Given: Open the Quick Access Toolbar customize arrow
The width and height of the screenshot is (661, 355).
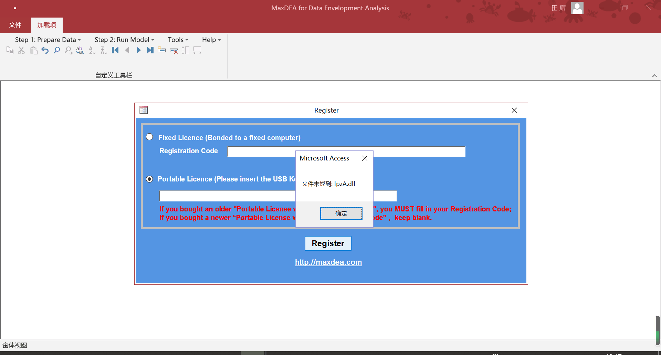Looking at the screenshot, I should pyautogui.click(x=15, y=8).
